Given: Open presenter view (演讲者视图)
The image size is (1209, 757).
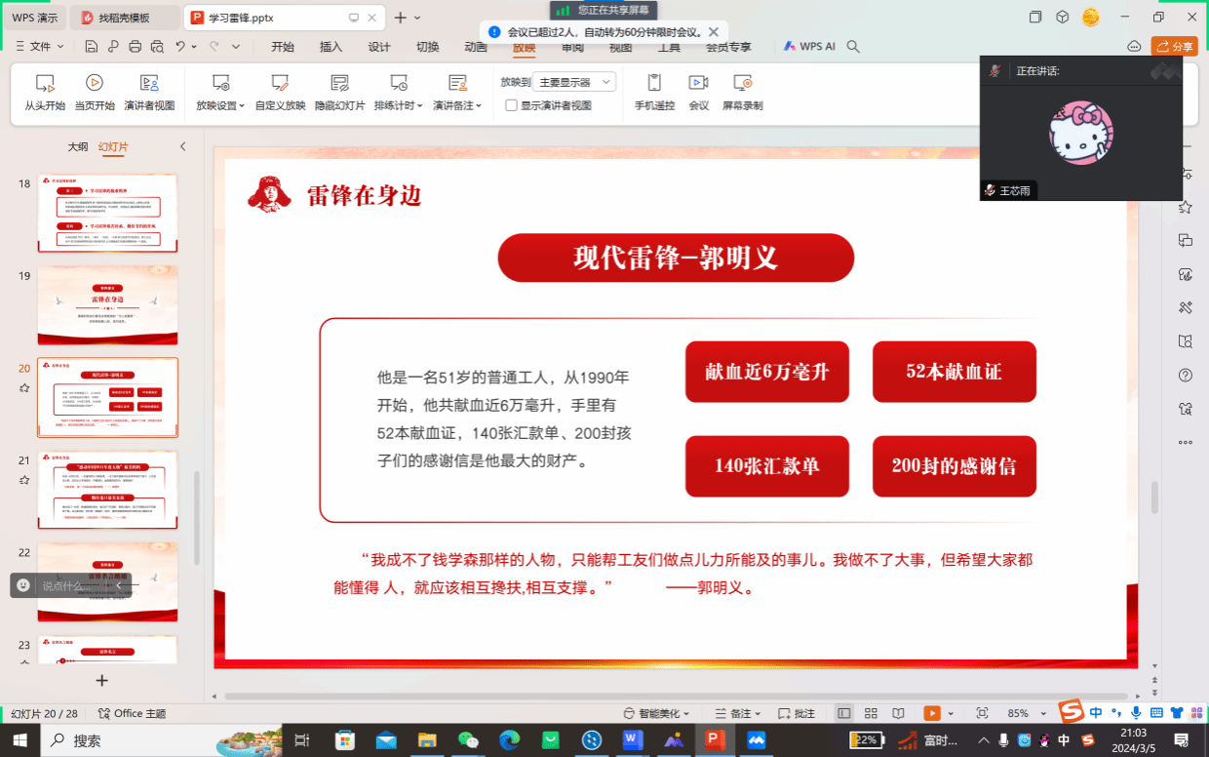Looking at the screenshot, I should point(149,92).
